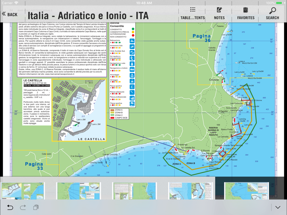Tap the Praialonga label

pos(183,144)
